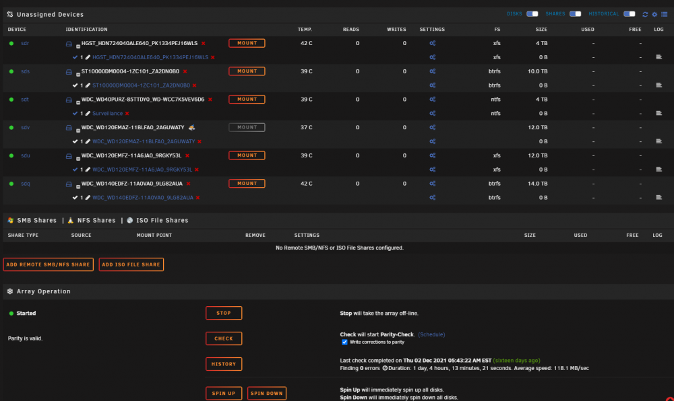This screenshot has height=401, width=674.
Task: Toggle the HISTORICAL switch
Action: click(630, 13)
